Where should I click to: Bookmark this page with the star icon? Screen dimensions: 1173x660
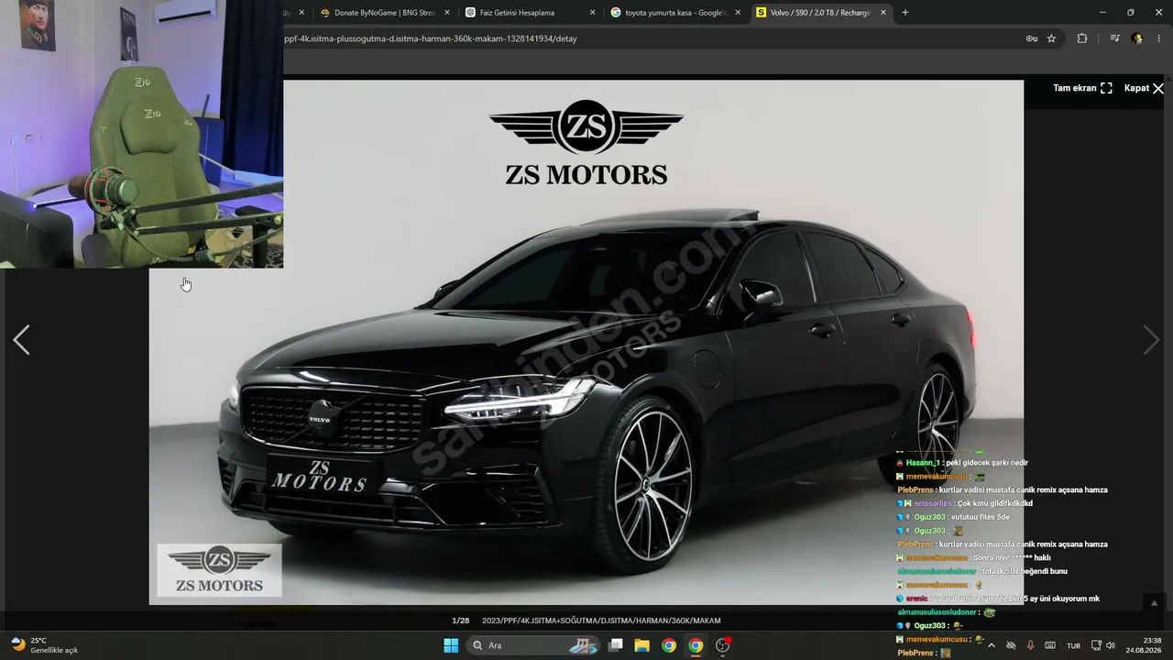pos(1051,38)
